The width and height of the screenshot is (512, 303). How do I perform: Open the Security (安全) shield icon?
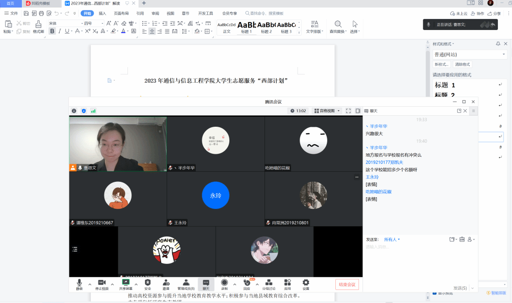tap(148, 284)
